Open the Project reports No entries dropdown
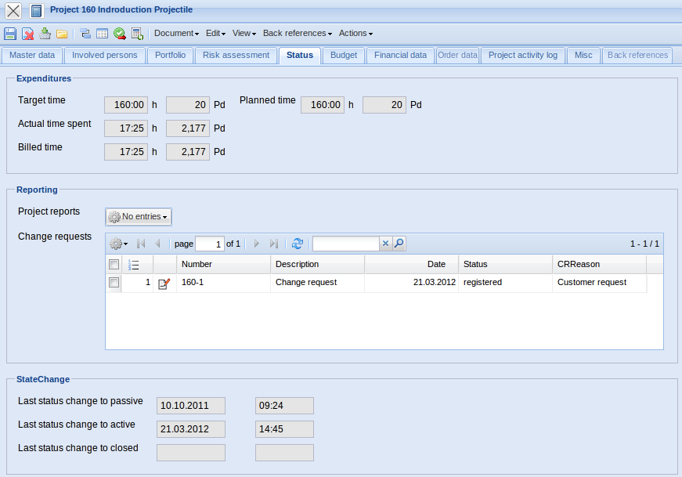The image size is (682, 477). coord(139,217)
